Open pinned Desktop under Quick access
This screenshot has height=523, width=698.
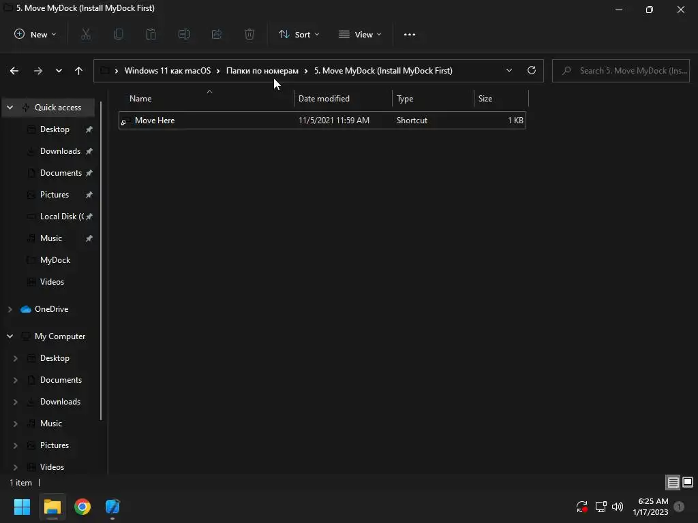[x=55, y=129]
